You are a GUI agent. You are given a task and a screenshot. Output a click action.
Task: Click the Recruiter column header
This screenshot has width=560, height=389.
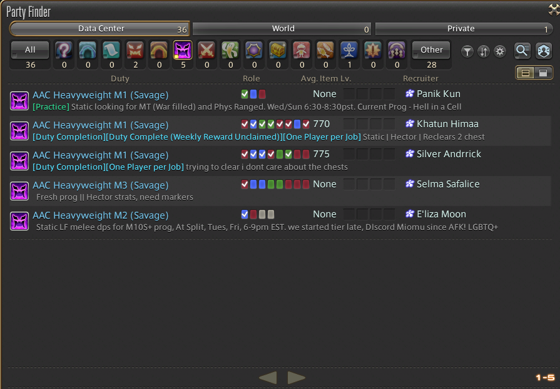tap(420, 79)
